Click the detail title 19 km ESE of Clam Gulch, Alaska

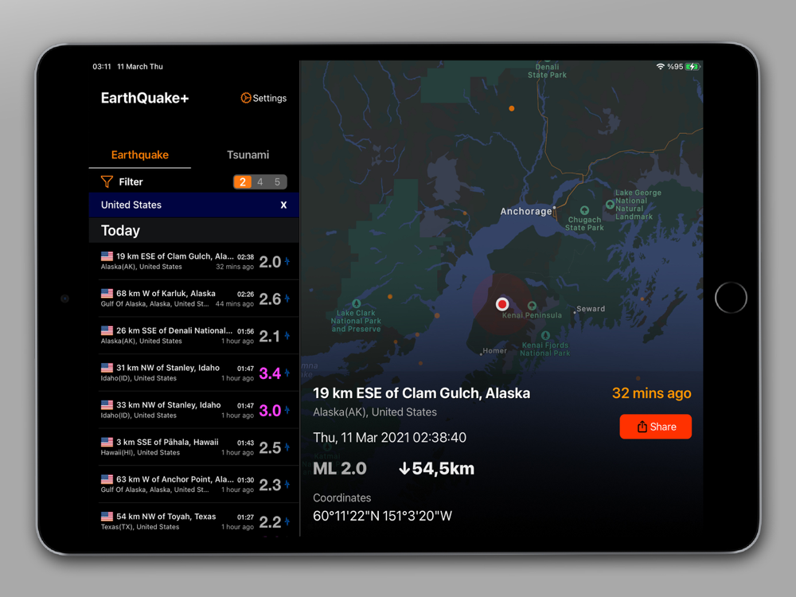(x=421, y=393)
